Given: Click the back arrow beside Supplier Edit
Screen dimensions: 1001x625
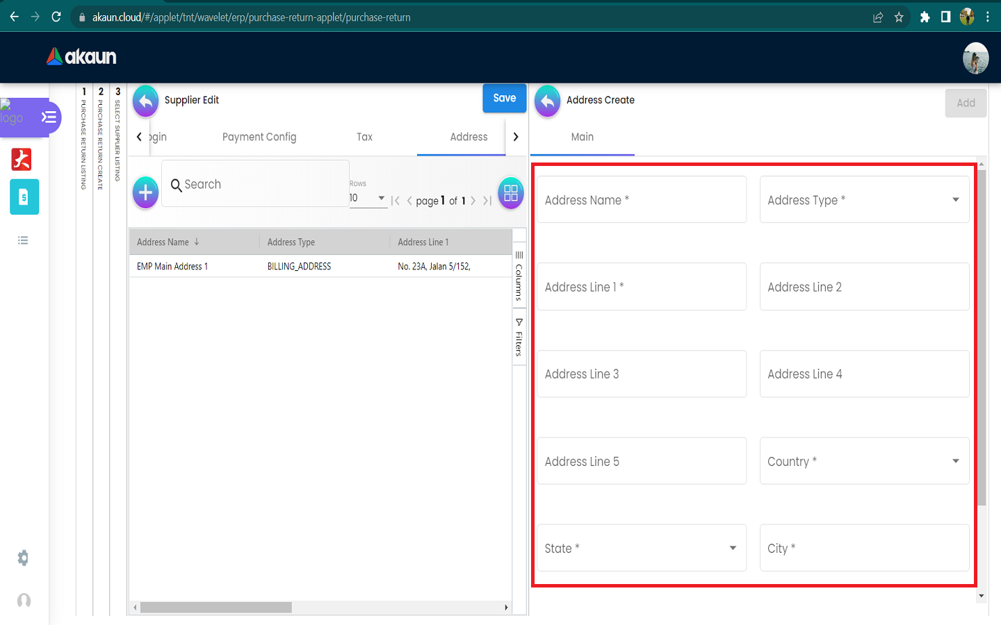Looking at the screenshot, I should (145, 101).
